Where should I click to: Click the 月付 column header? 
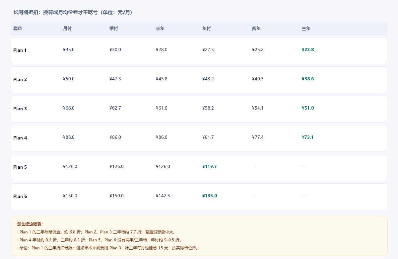(x=67, y=29)
